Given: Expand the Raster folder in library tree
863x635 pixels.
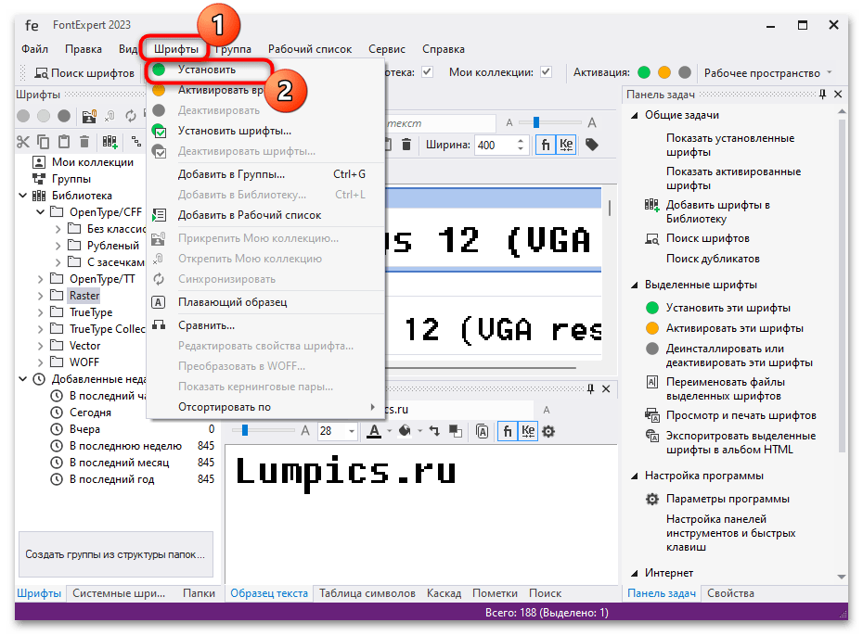Looking at the screenshot, I should tap(42, 295).
